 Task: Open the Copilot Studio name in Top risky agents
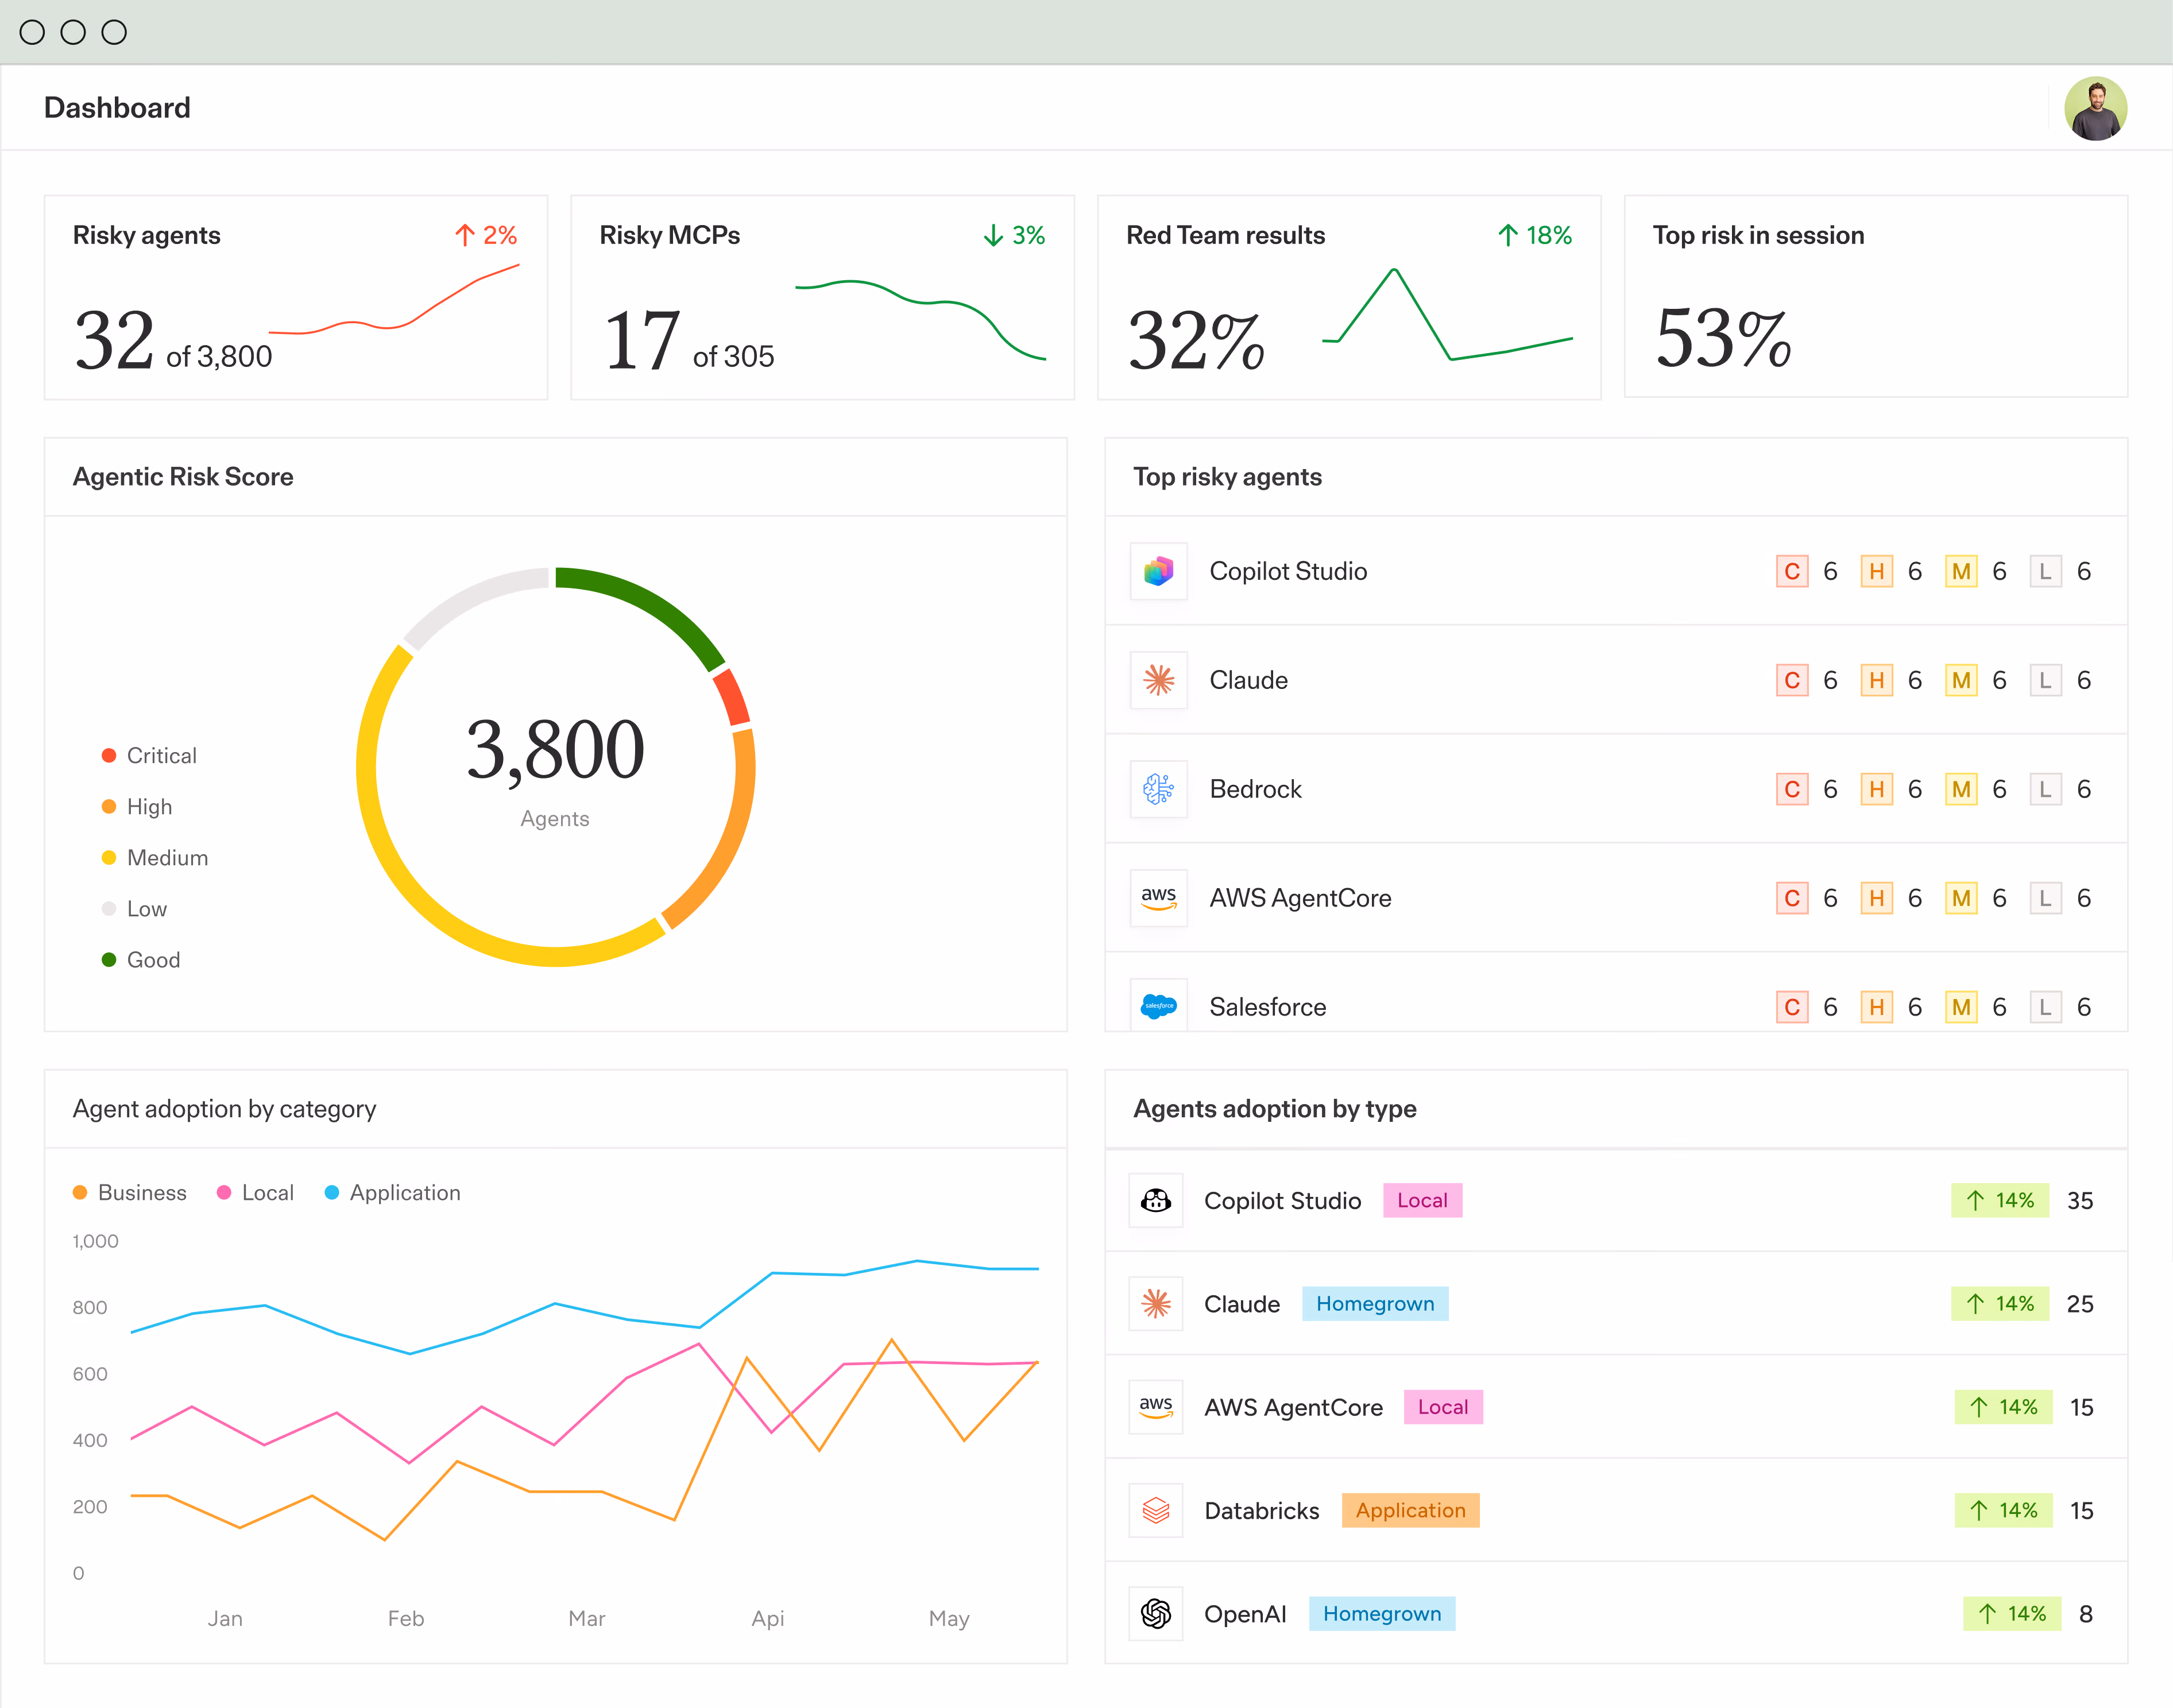pyautogui.click(x=1288, y=571)
